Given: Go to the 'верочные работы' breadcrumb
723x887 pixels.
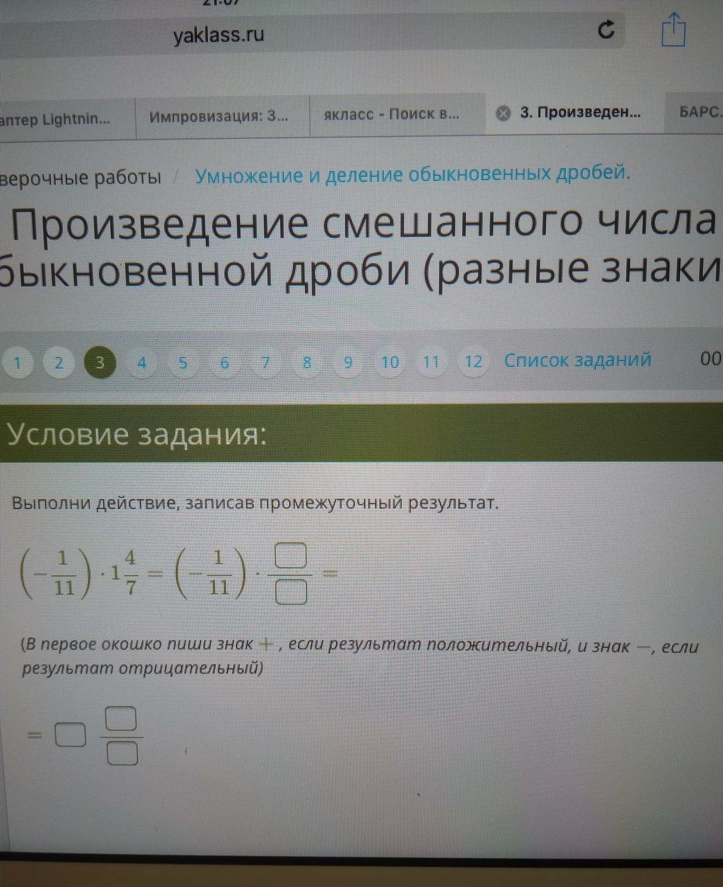Looking at the screenshot, I should pos(81,178).
